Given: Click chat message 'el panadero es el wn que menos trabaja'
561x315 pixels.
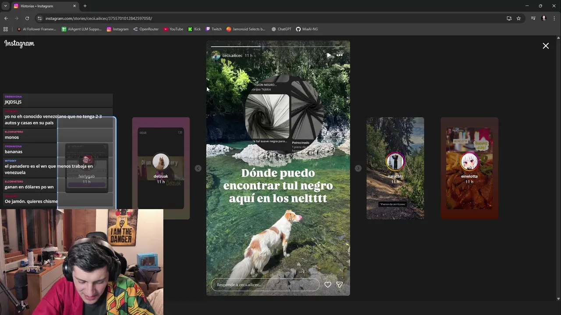Looking at the screenshot, I should point(49,169).
